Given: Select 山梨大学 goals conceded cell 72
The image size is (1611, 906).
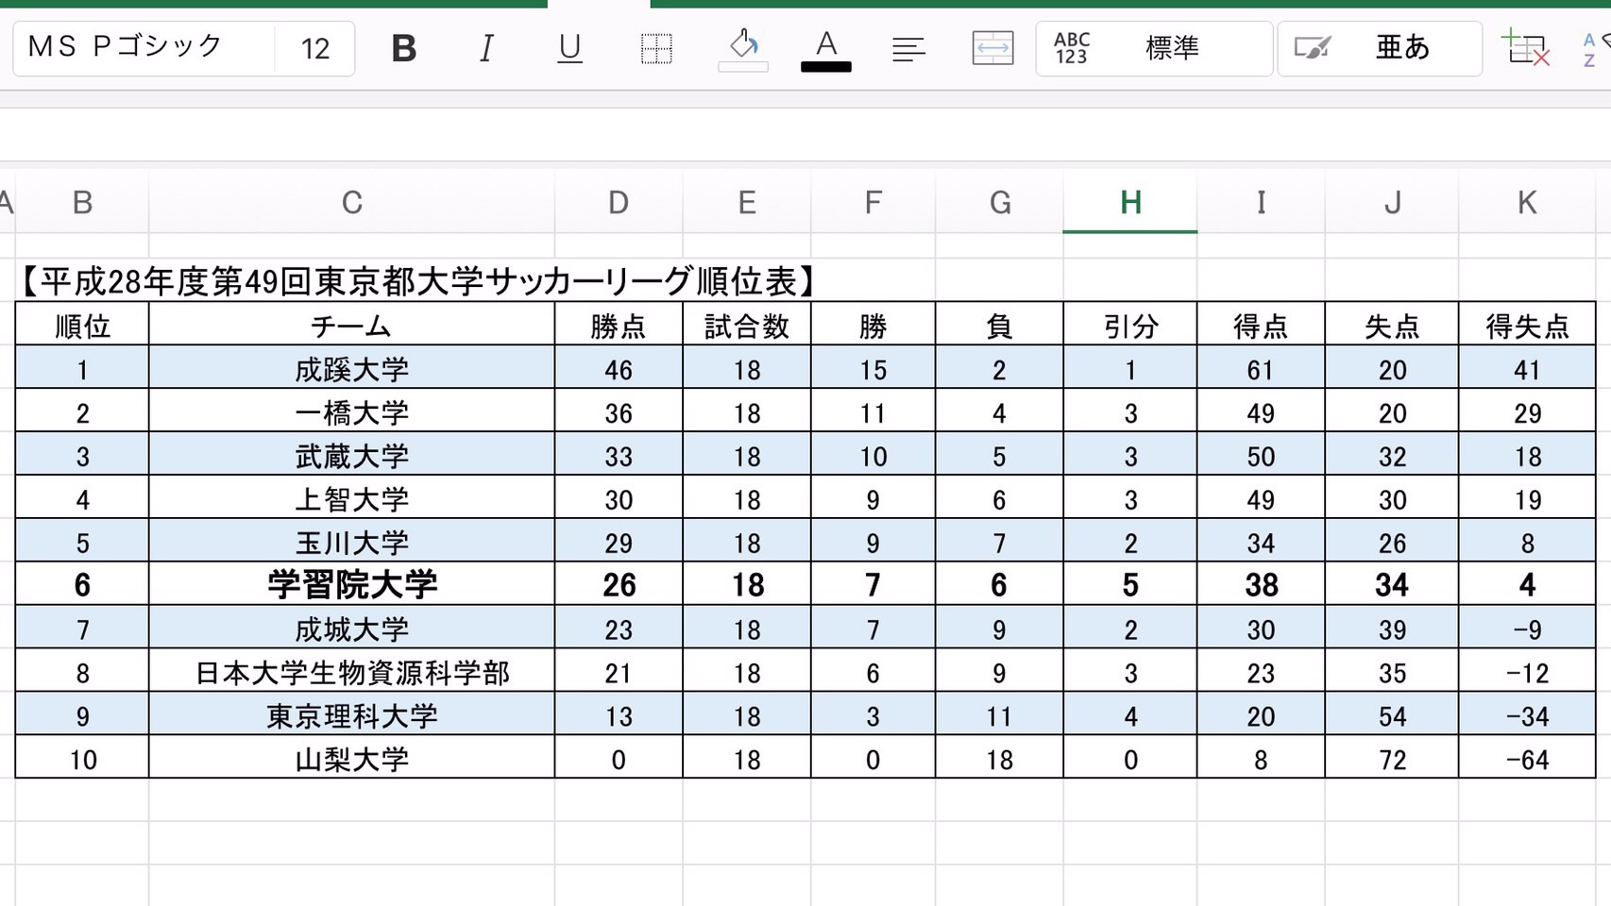Looking at the screenshot, I should tap(1392, 759).
